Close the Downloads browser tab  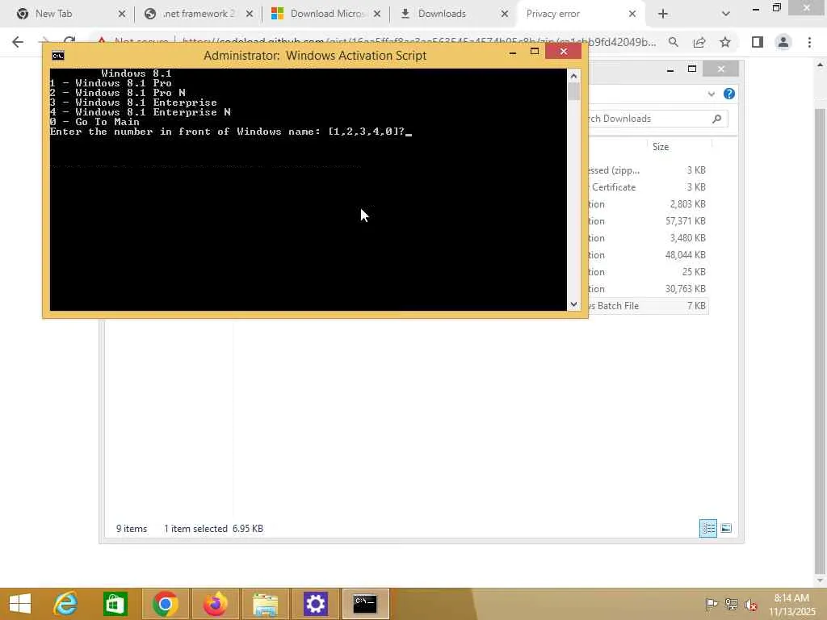pos(505,14)
